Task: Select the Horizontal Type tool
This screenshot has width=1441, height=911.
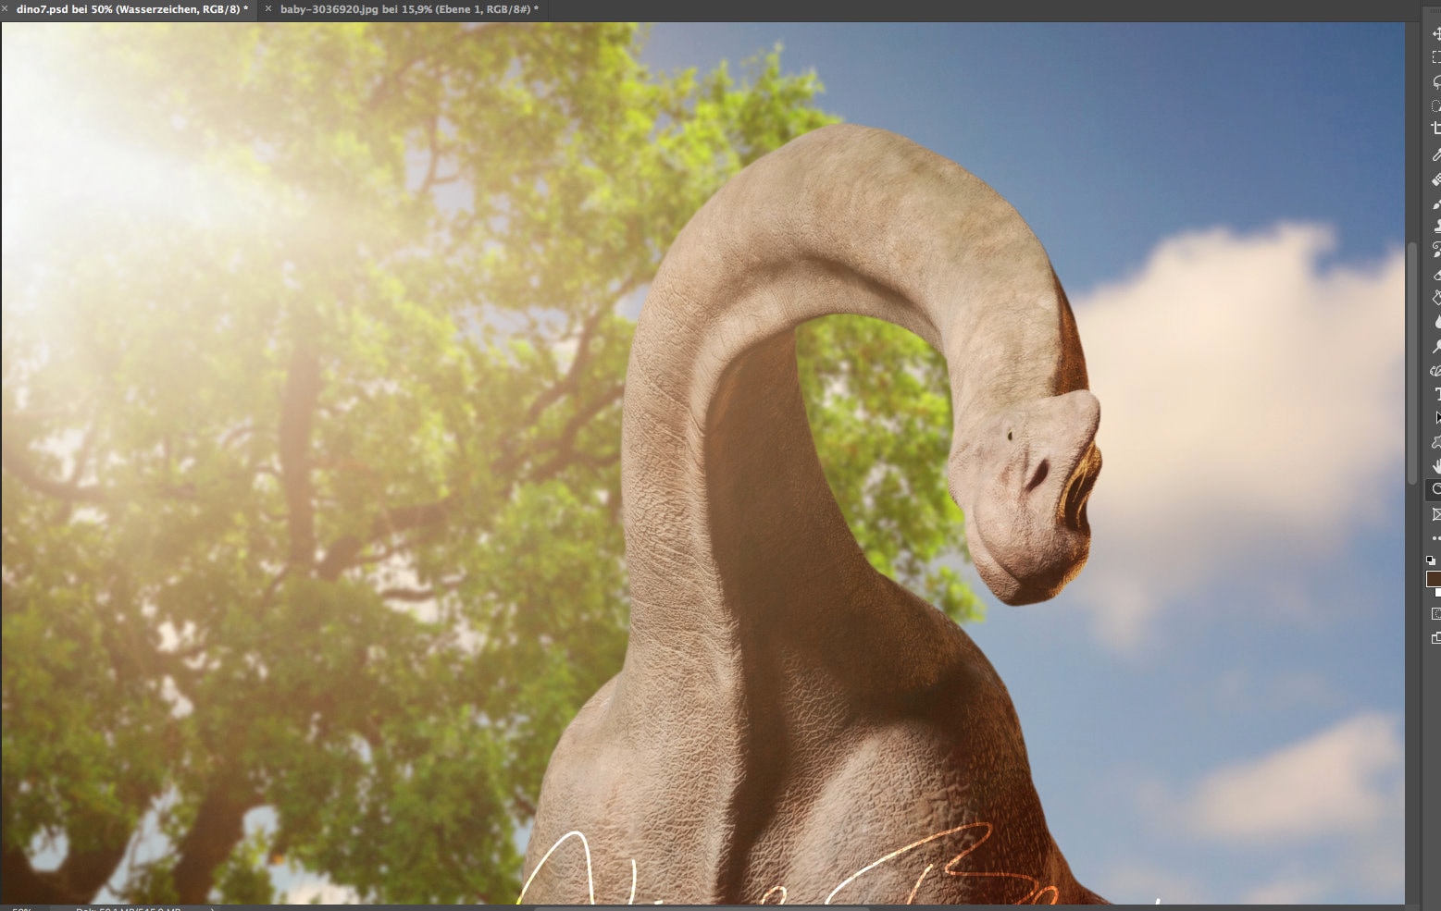Action: pos(1433,392)
